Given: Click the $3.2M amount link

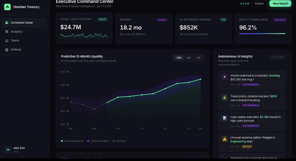Looking at the screenshot, I should [264, 117].
